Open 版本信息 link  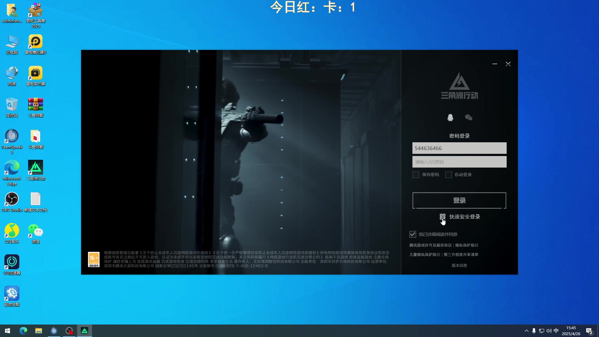point(459,266)
